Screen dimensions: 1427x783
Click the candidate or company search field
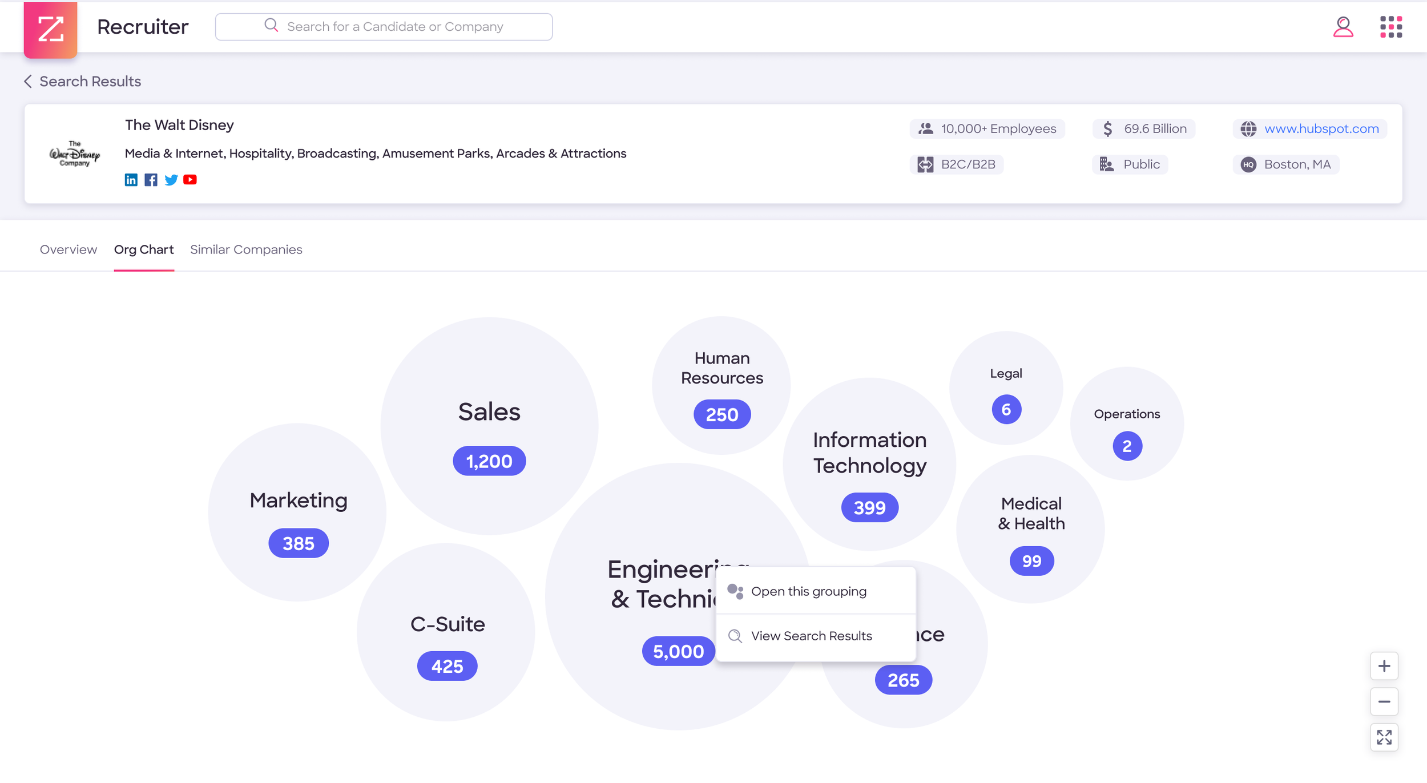coord(384,27)
